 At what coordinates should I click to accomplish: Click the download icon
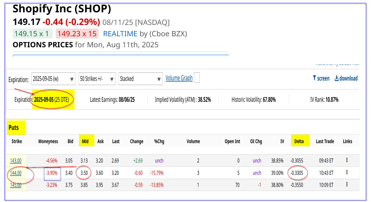click(337, 78)
